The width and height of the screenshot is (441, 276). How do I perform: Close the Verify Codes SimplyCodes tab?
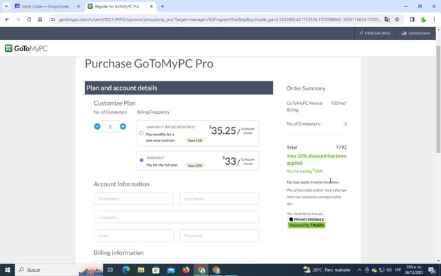tap(79, 6)
